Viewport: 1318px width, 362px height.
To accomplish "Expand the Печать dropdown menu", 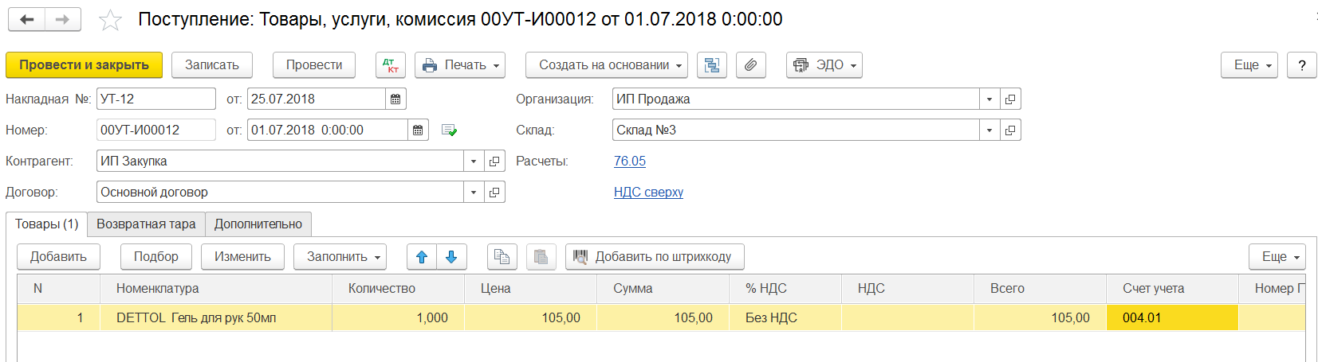I will [x=460, y=65].
